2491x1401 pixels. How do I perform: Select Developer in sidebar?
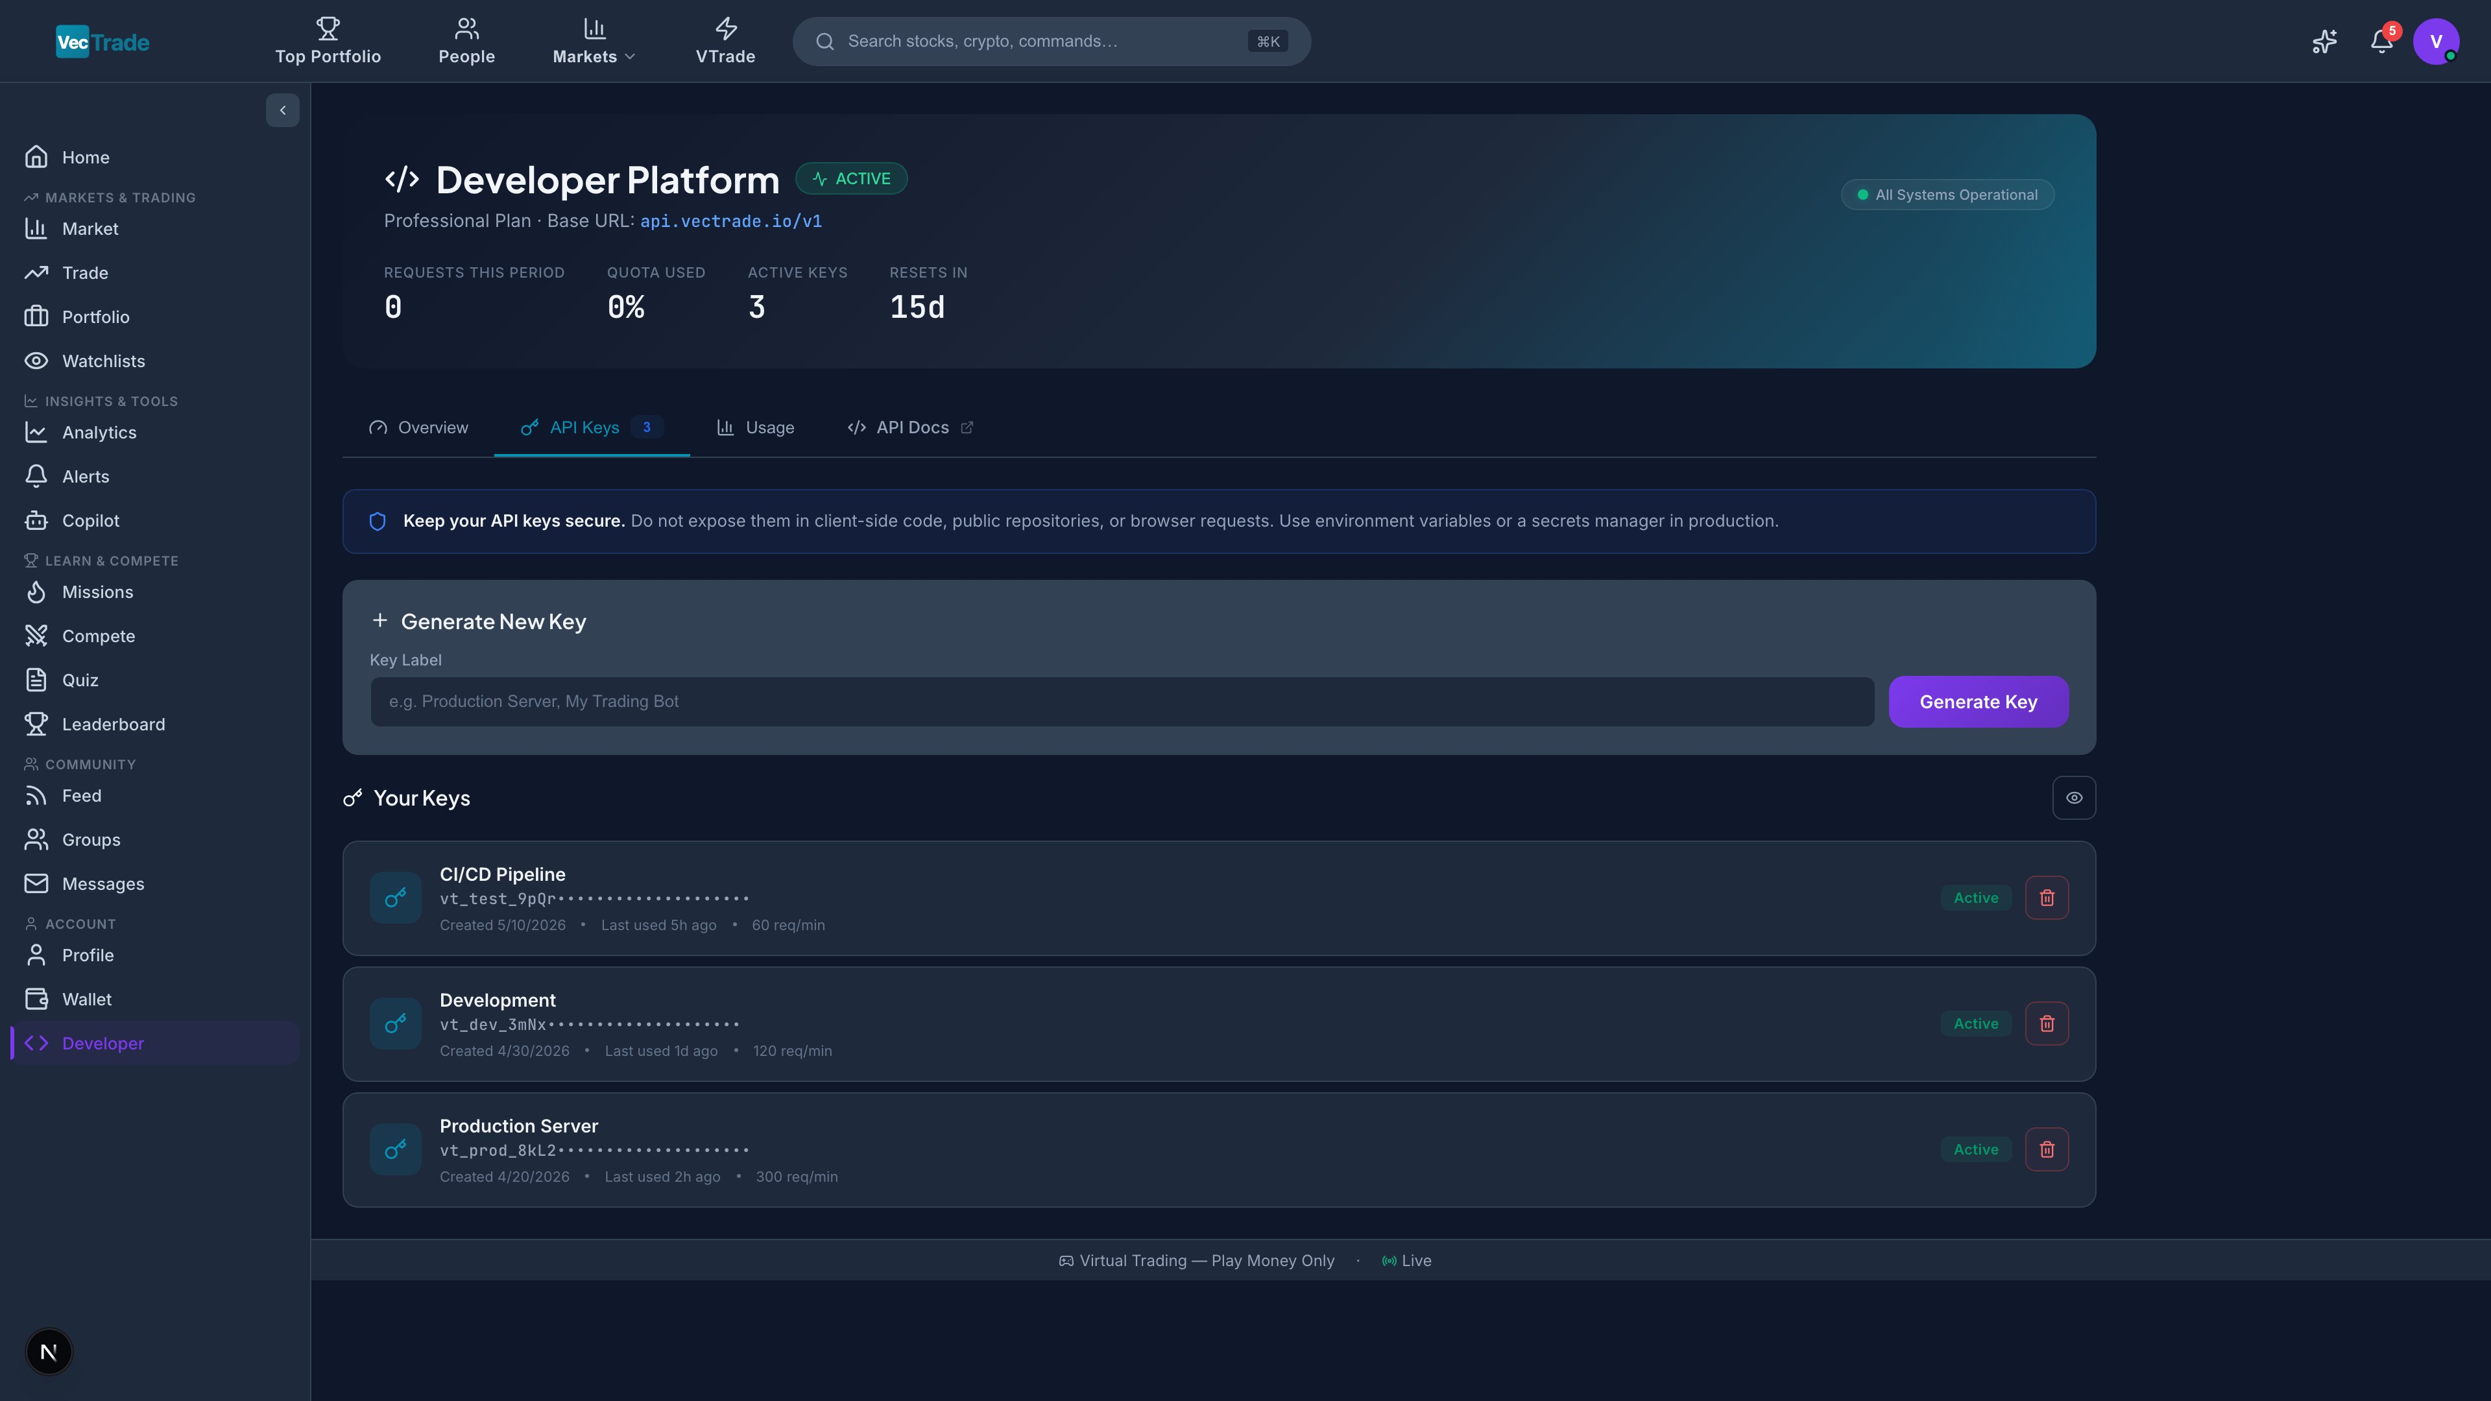coord(155,1043)
